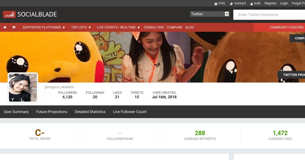This screenshot has height=160, width=305.
Task: Click the Social Blade logo icon
Action: tap(9, 14)
